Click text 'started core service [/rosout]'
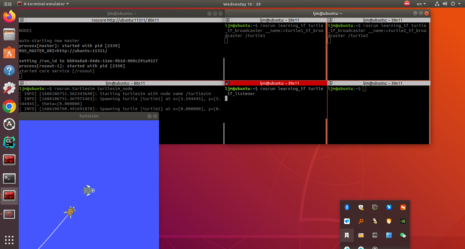This screenshot has width=465, height=249. (x=57, y=71)
